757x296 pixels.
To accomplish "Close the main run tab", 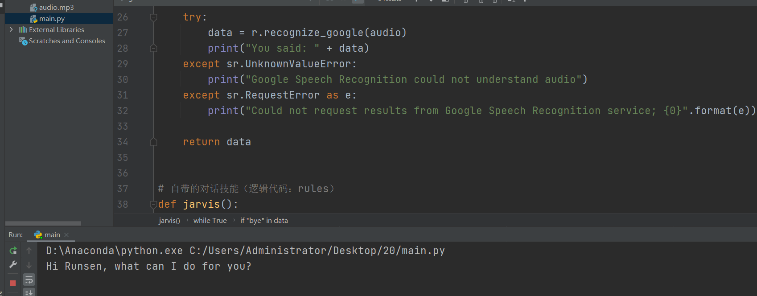I will point(66,235).
